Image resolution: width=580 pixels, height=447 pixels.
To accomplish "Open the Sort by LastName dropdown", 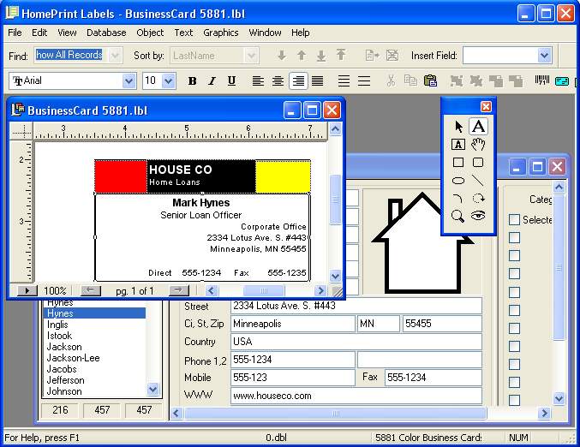I will [x=252, y=56].
